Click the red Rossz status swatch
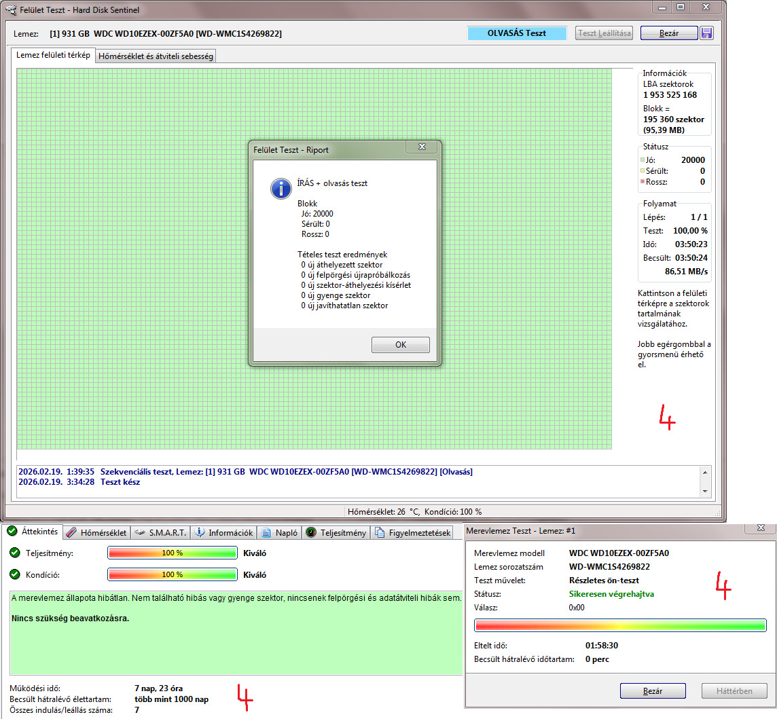 [x=643, y=181]
